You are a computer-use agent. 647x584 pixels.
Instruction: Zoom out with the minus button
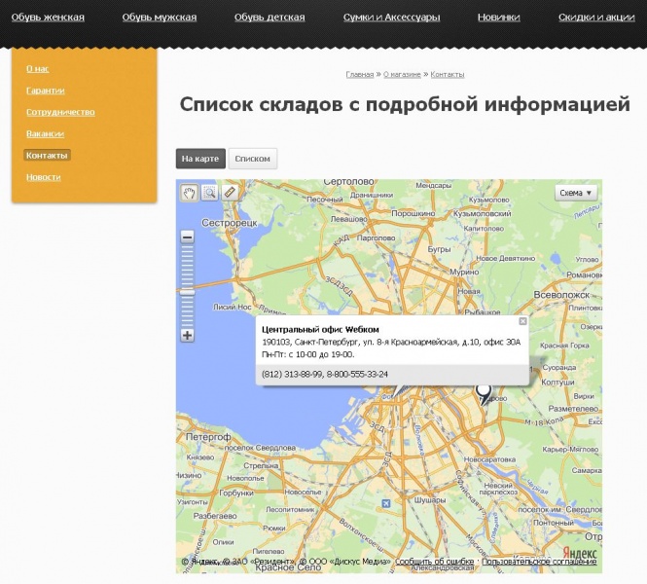click(x=188, y=237)
